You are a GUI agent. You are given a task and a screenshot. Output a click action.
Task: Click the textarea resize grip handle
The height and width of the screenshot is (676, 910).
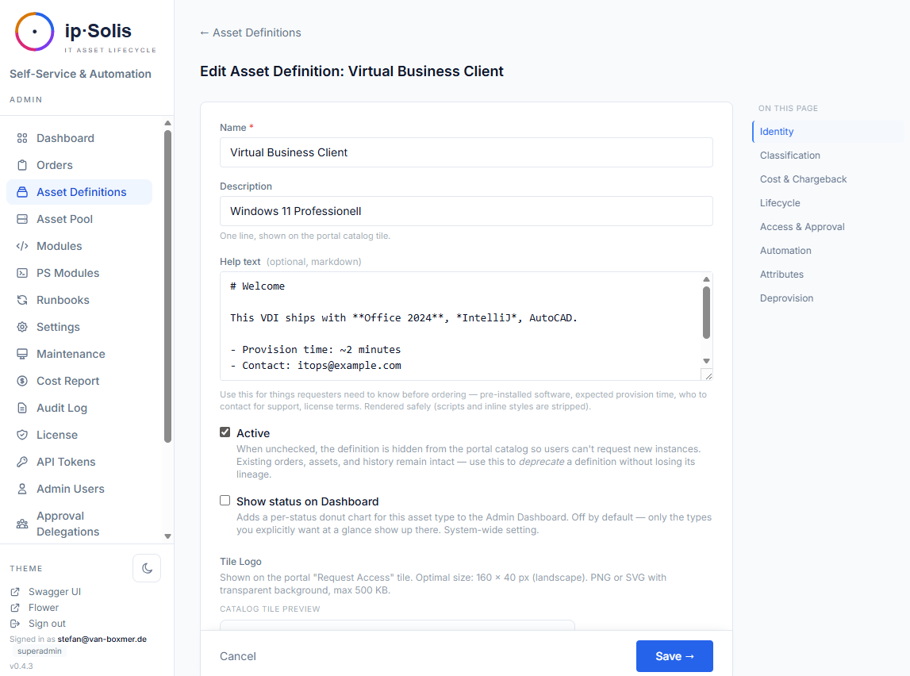point(708,375)
